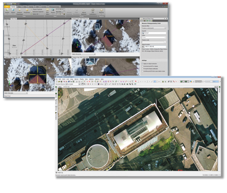Open the Selection filter dropdown
Image resolution: width=227 pixels, height=193 pixels.
[154, 28]
